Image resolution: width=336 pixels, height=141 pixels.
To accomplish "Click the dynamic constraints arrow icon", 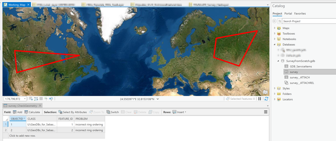I will coord(51,99).
